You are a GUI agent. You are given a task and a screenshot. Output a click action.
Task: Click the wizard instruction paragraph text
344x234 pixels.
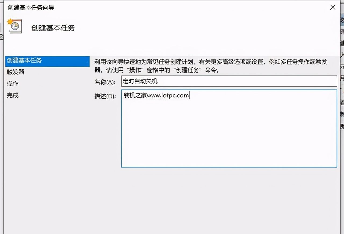tap(211, 66)
